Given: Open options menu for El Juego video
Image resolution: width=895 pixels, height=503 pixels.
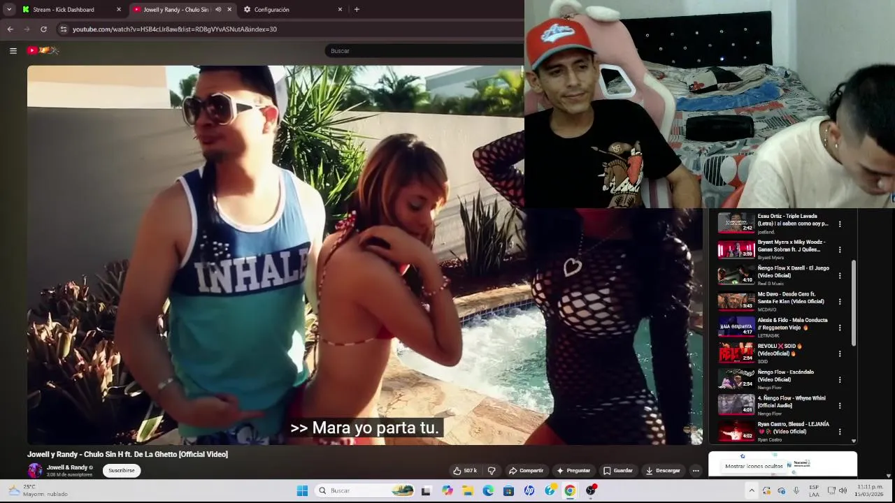Looking at the screenshot, I should (x=840, y=275).
